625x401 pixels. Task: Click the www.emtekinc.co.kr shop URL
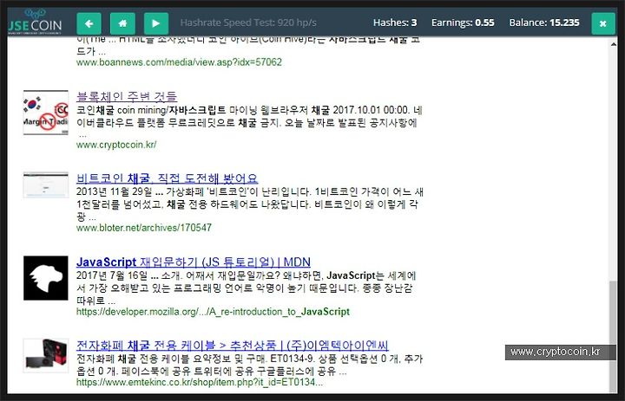tap(200, 382)
